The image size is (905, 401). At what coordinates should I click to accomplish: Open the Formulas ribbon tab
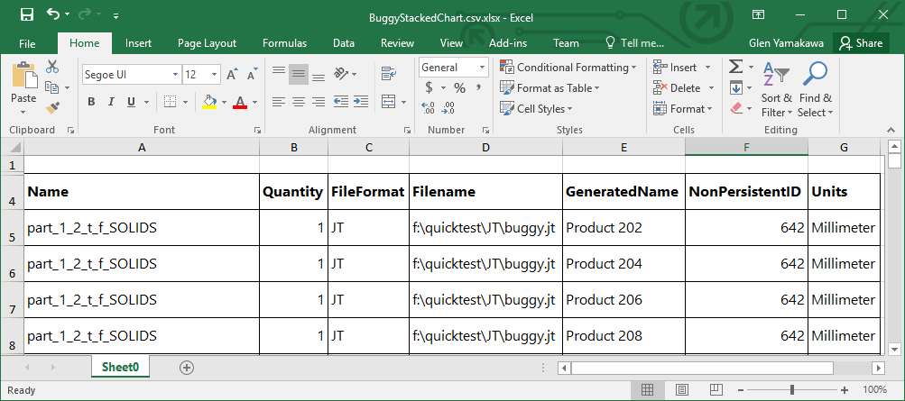[x=284, y=43]
